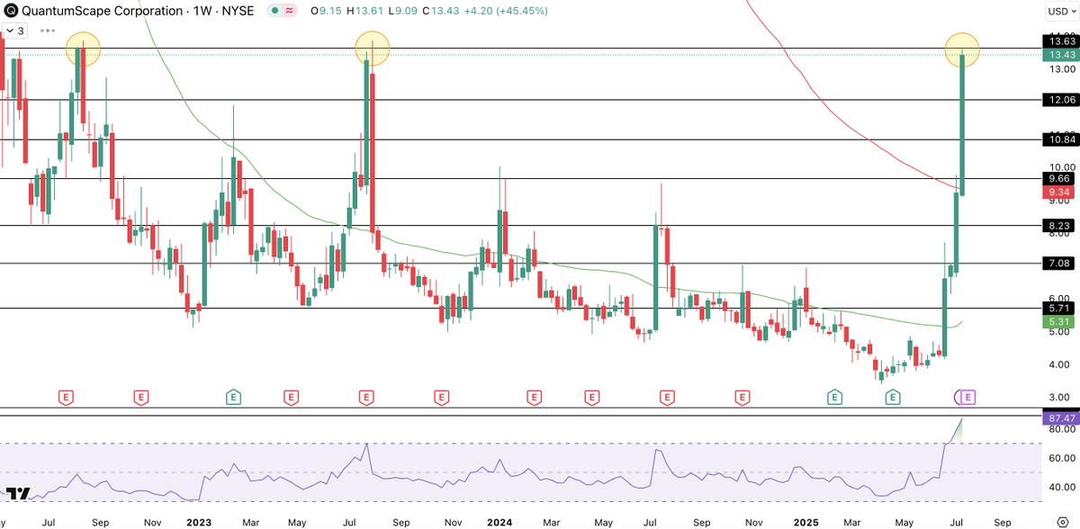
Task: Click the green earnings marker before Mar 2023
Action: coord(233,396)
